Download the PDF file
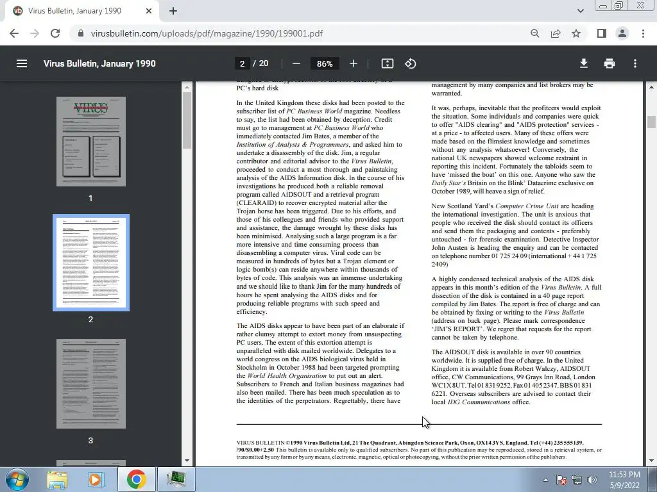Viewport: 657px width, 492px height. click(x=584, y=63)
